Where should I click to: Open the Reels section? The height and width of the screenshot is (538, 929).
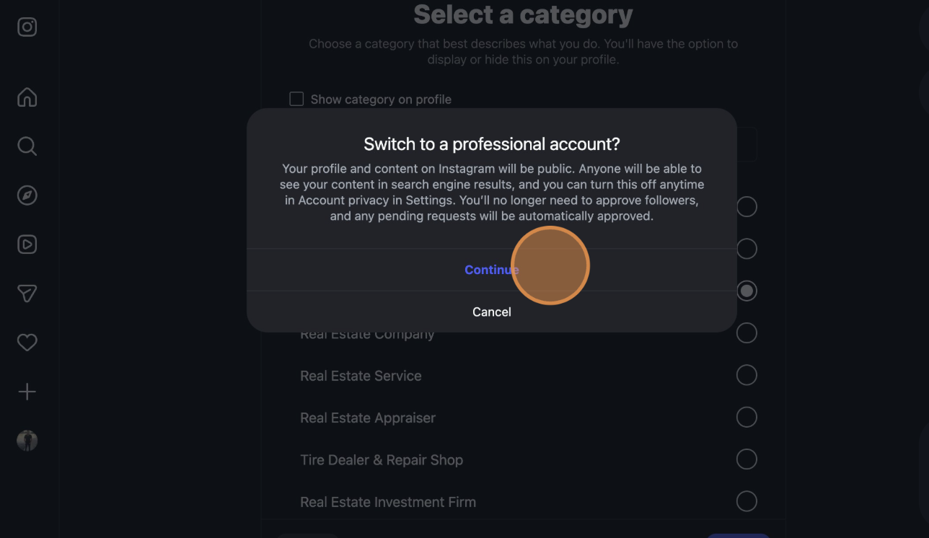(x=27, y=244)
